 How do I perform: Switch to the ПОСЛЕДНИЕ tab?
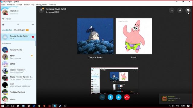click(19, 30)
